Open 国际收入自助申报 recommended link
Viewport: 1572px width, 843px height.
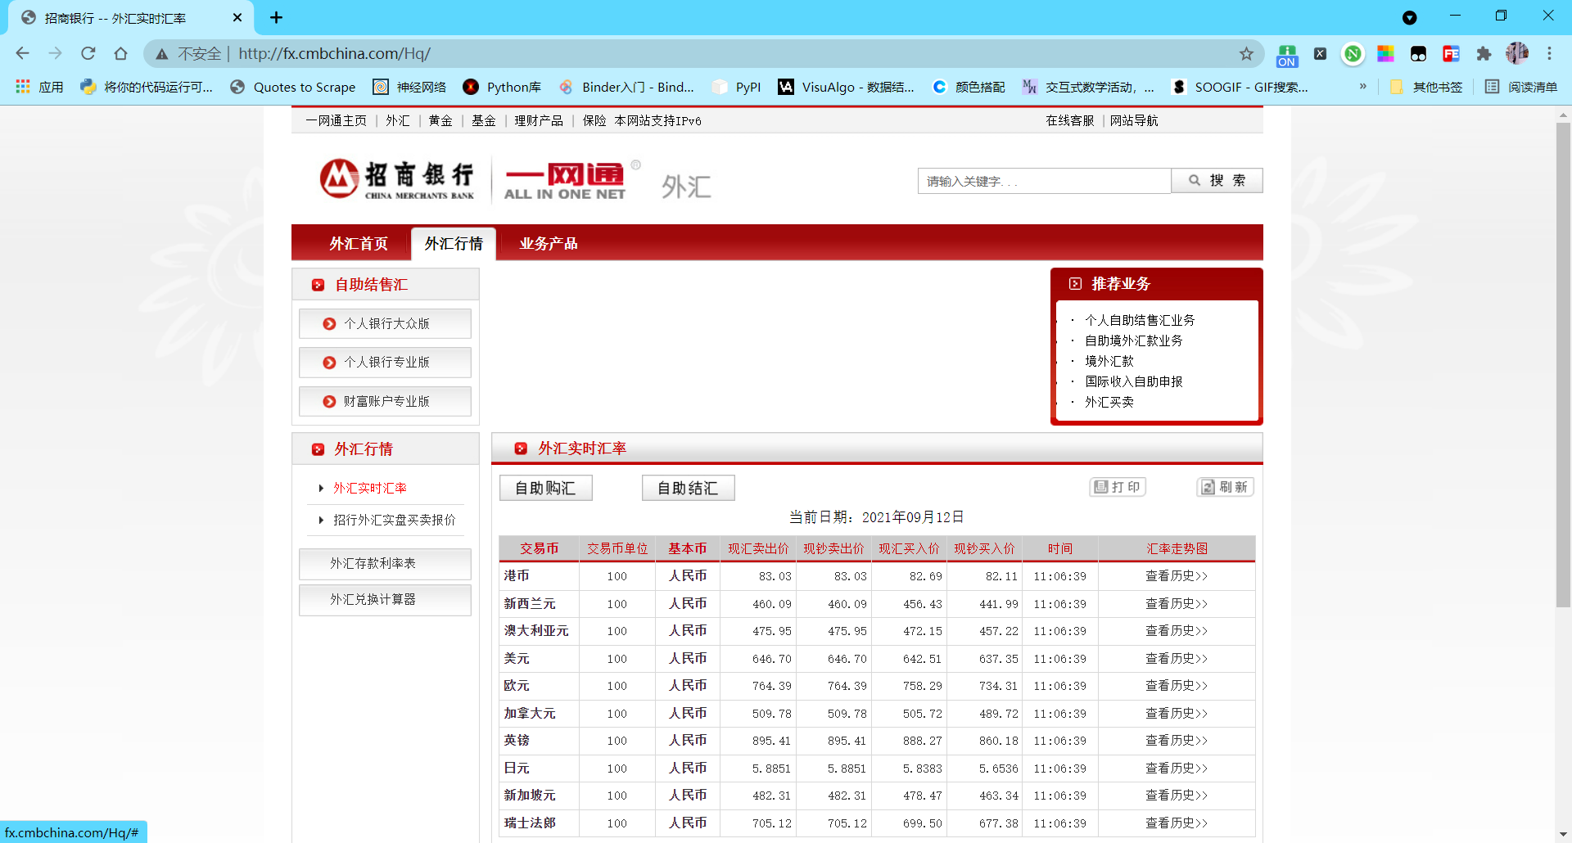(1134, 381)
